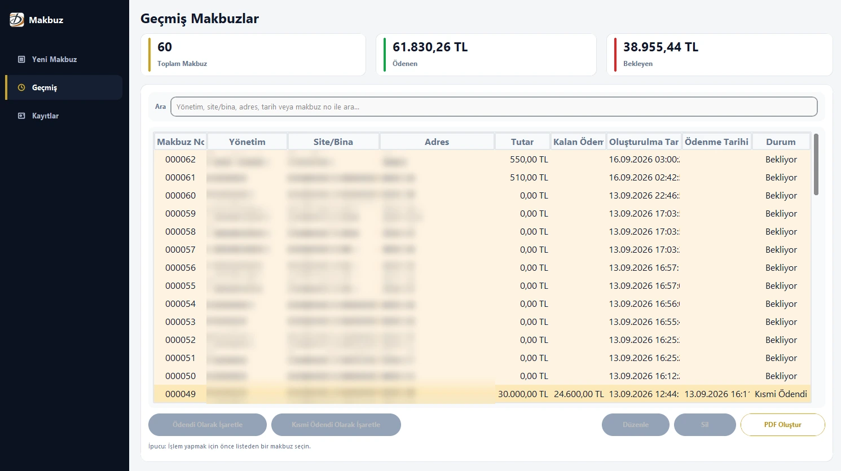Click the 16.09.2026 02:42 creation date cell
This screenshot has width=841, height=471.
pyautogui.click(x=644, y=178)
